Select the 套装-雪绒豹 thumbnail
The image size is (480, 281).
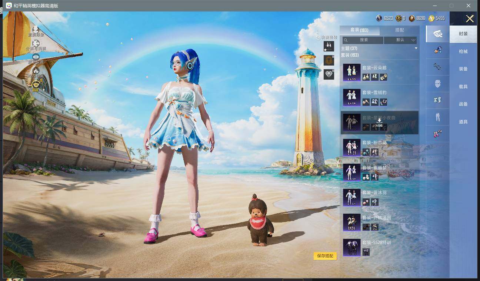coord(351,97)
